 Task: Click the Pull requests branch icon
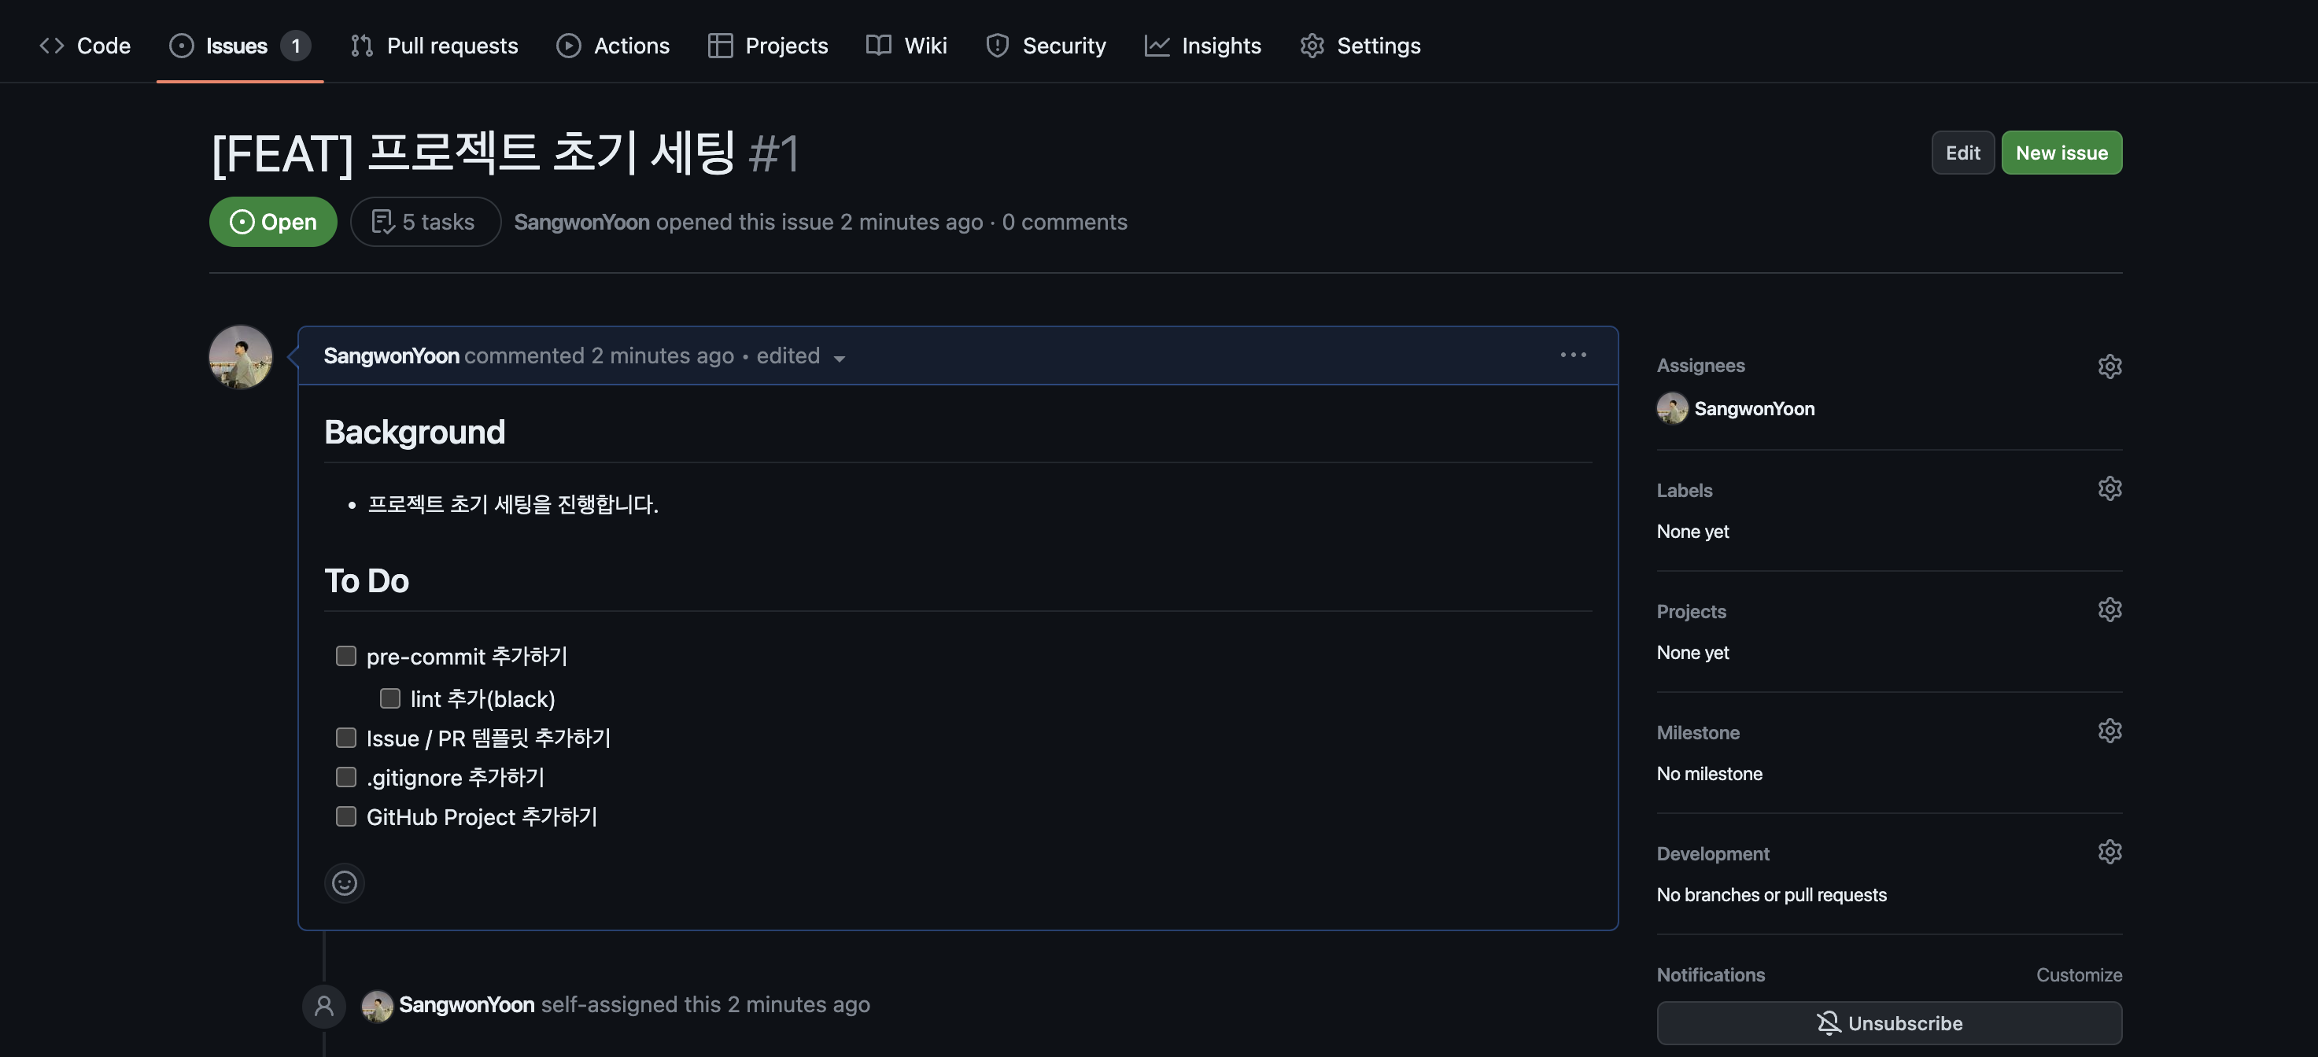(361, 45)
